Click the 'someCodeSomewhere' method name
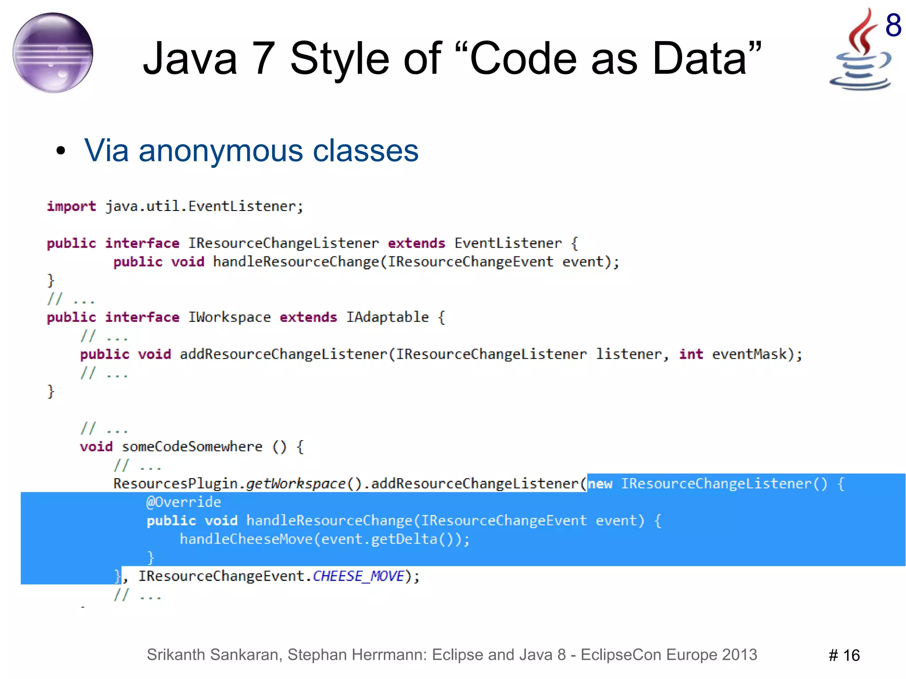Image resolution: width=906 pixels, height=679 pixels. 192,447
